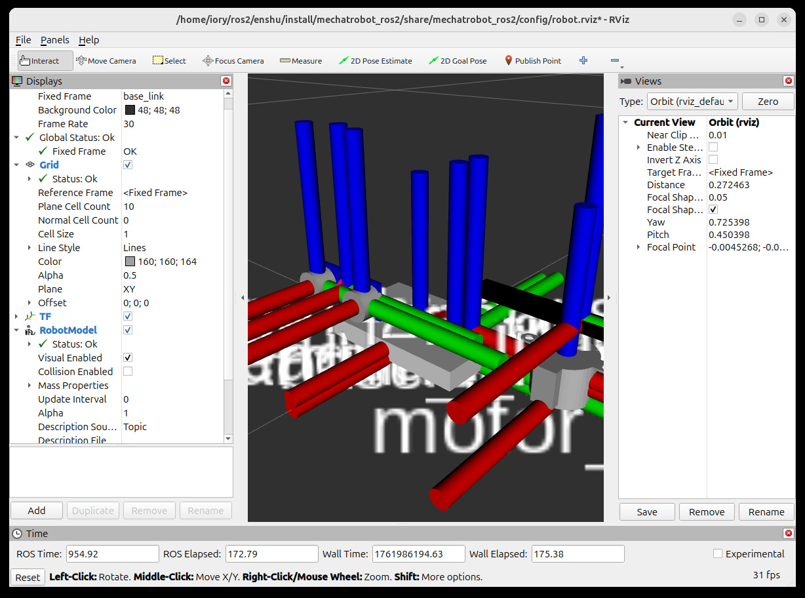Image resolution: width=805 pixels, height=598 pixels.
Task: Open the view Type dropdown
Action: 692,101
